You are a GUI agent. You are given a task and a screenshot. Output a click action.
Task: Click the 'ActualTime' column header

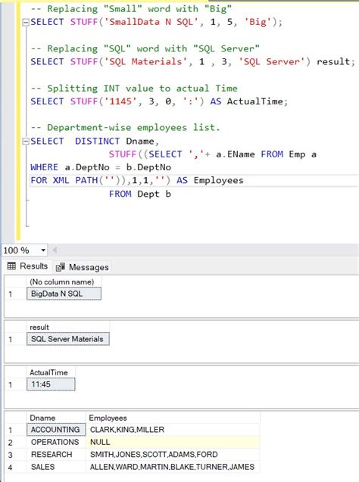coord(51,372)
